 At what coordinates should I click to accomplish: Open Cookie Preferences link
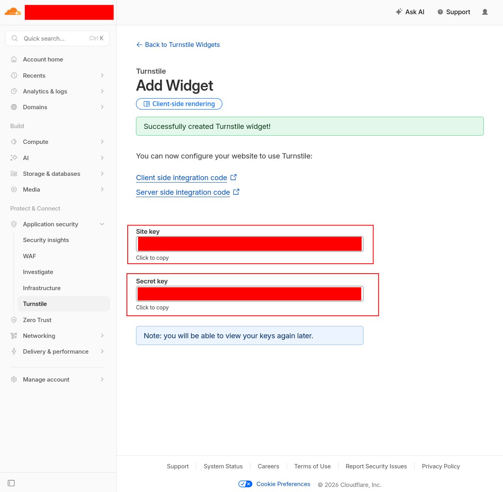point(283,484)
